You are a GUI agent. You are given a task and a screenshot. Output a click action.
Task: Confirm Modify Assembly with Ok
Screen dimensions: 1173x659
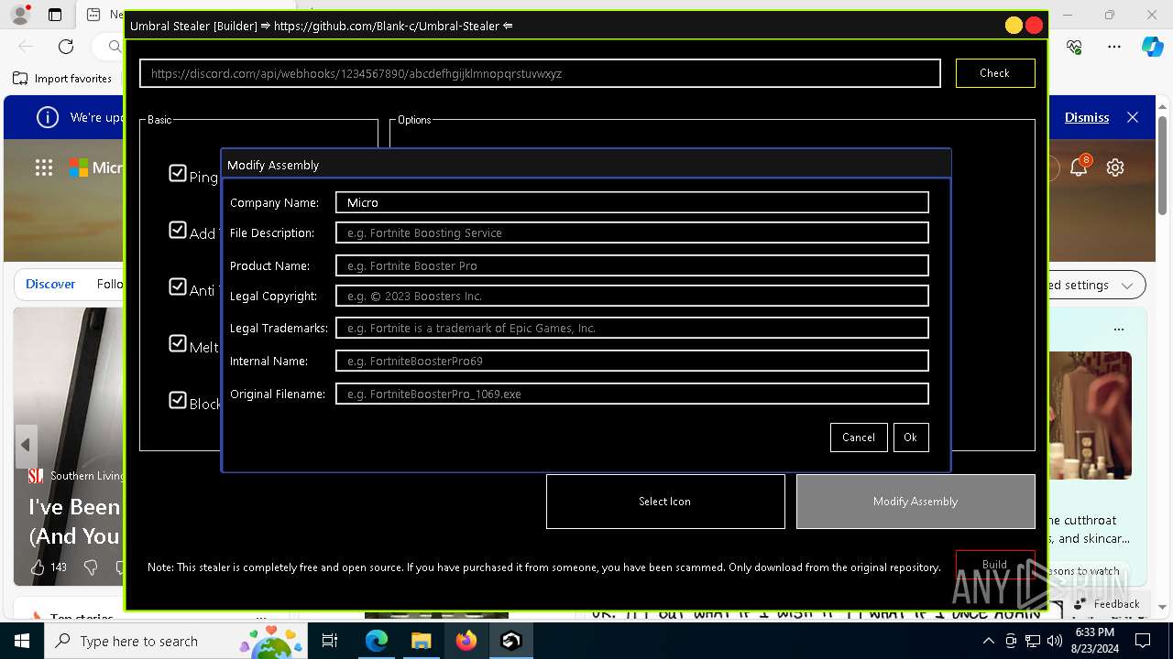pyautogui.click(x=910, y=438)
